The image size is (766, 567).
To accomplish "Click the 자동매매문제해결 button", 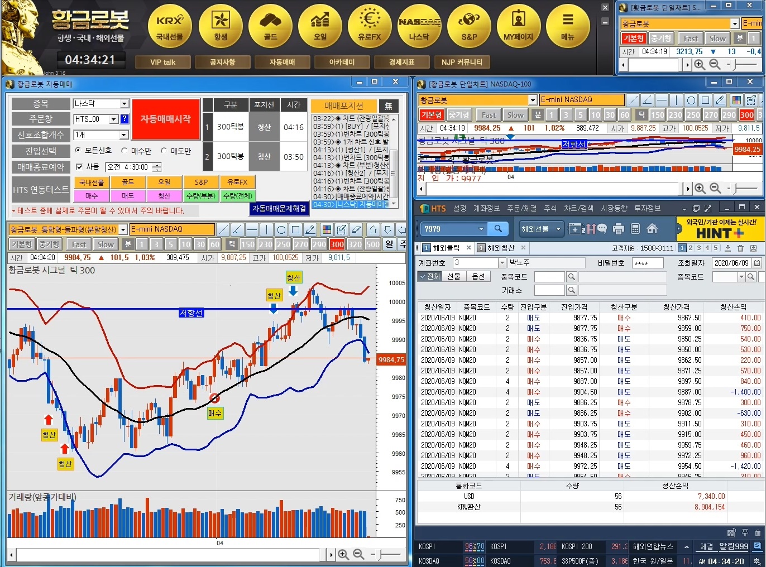I will point(279,208).
